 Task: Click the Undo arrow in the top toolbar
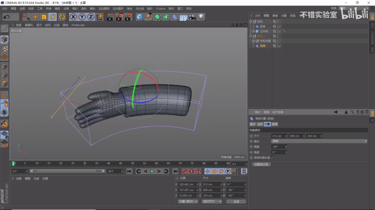(x=6, y=17)
